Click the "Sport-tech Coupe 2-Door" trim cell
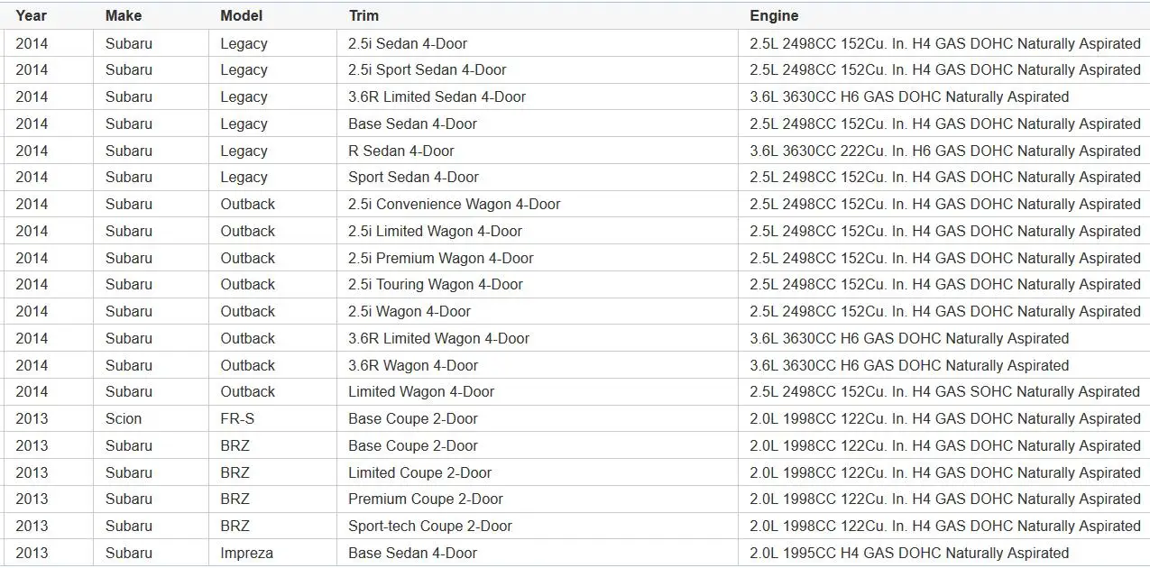 [538, 526]
